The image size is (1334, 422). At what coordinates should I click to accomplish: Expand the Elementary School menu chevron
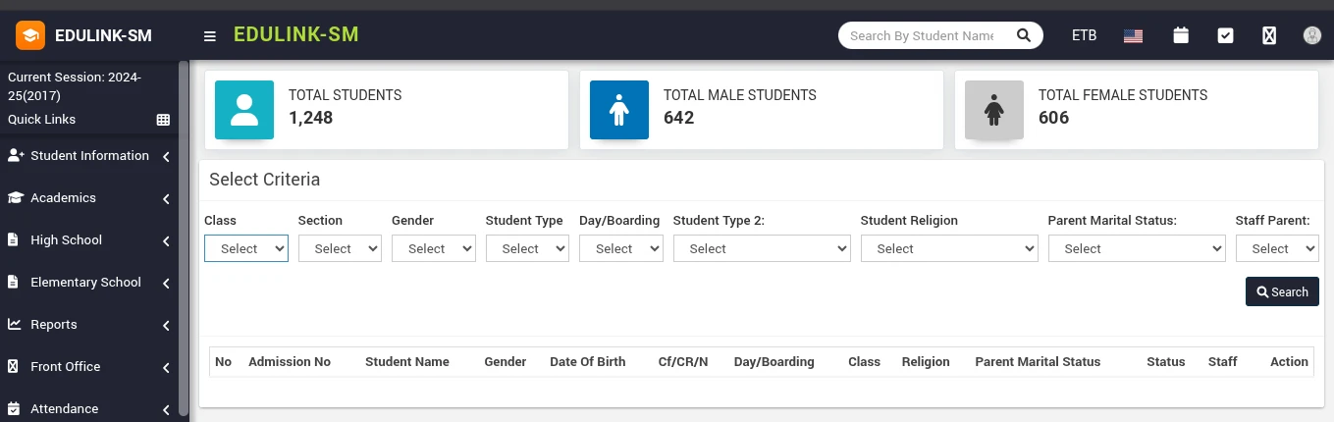167,284
